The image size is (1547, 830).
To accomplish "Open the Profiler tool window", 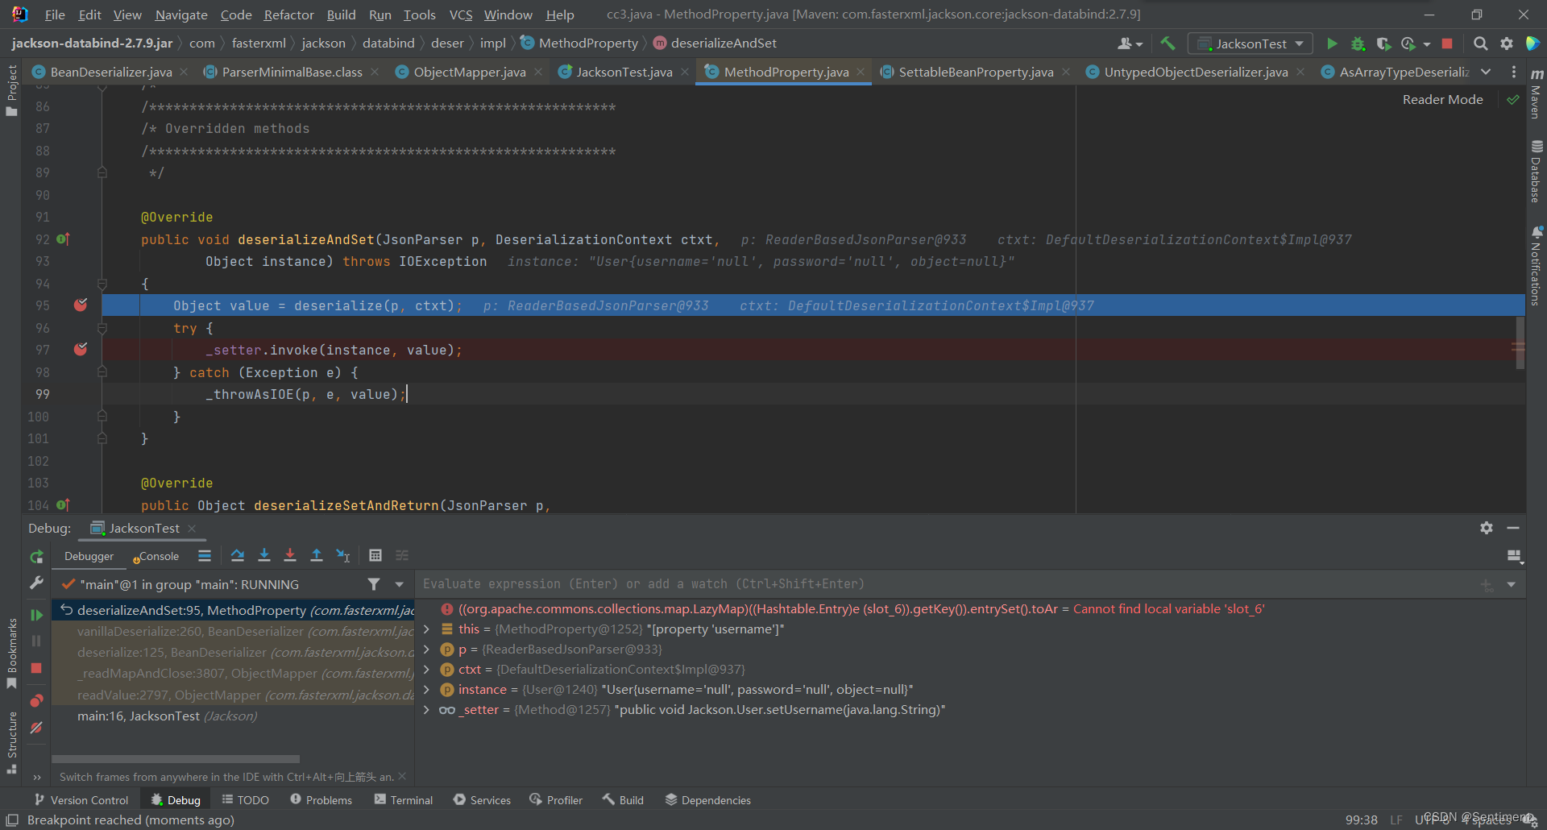I will pyautogui.click(x=556, y=800).
